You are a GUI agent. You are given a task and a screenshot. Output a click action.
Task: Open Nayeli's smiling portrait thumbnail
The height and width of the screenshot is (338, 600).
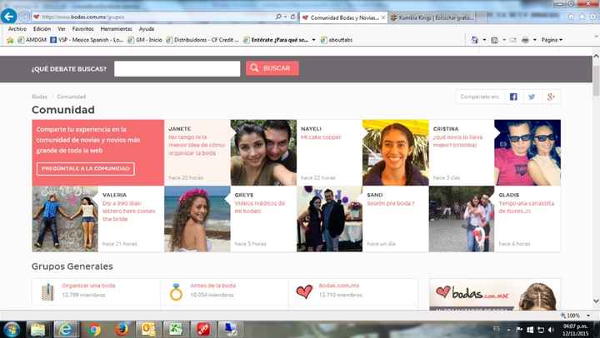396,152
